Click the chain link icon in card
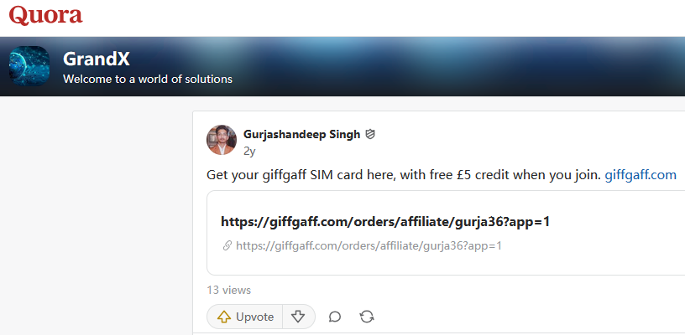This screenshot has height=335, width=685. [x=227, y=245]
